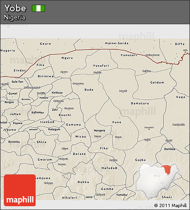Click the Nigeria flag icon
This screenshot has width=190, height=210.
(x=38, y=8)
